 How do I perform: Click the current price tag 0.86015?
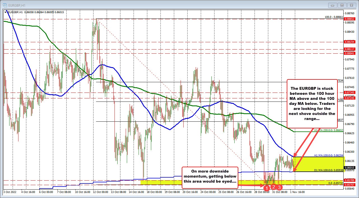point(349,167)
